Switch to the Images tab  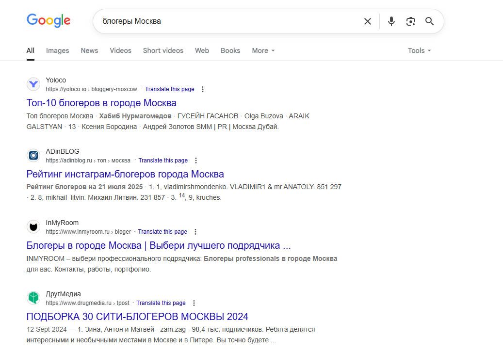(x=57, y=50)
